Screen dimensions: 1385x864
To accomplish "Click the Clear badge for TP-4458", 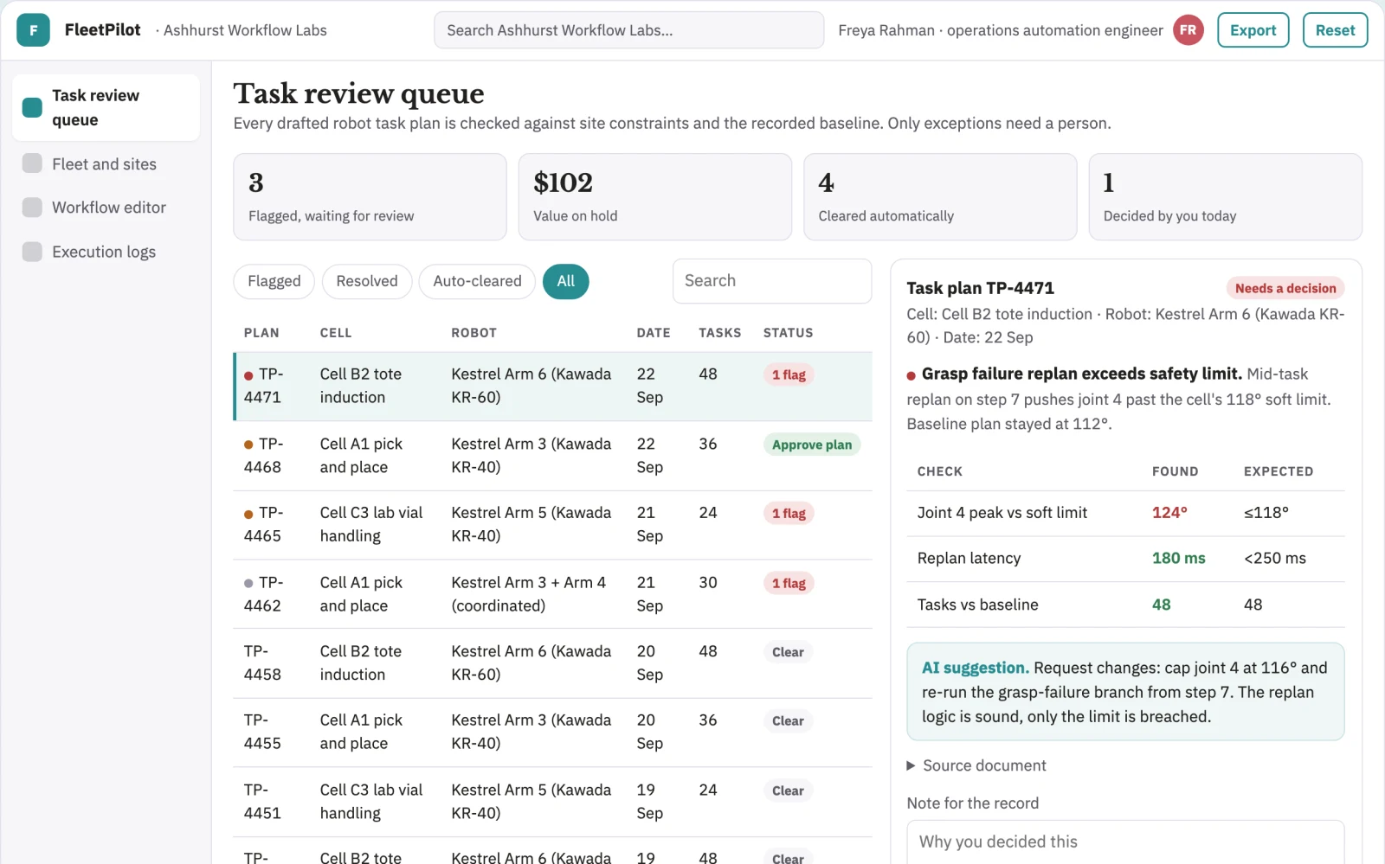I will 788,652.
